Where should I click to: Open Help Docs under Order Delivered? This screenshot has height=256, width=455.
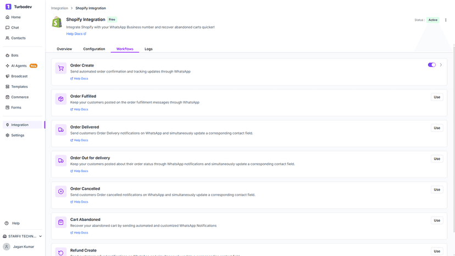click(x=79, y=140)
